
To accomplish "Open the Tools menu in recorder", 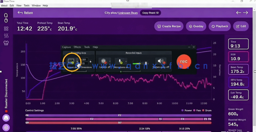I will tap(87, 47).
